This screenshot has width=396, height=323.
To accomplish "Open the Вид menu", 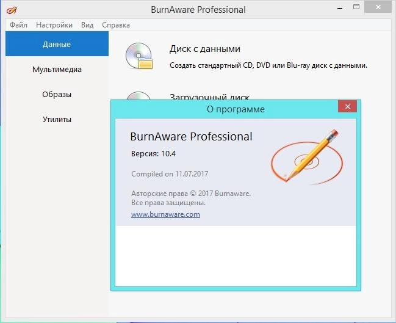I will 87,25.
